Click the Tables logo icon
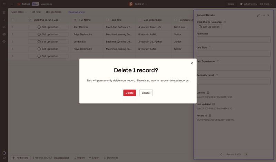 coord(18,4)
